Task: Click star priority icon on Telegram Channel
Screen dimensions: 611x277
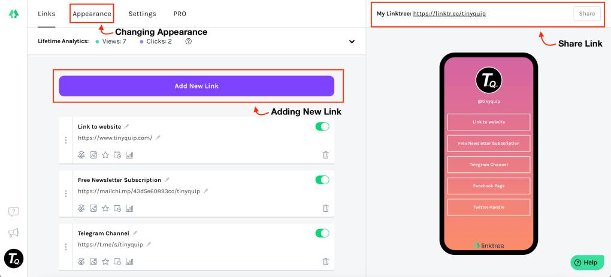Action: [x=105, y=261]
